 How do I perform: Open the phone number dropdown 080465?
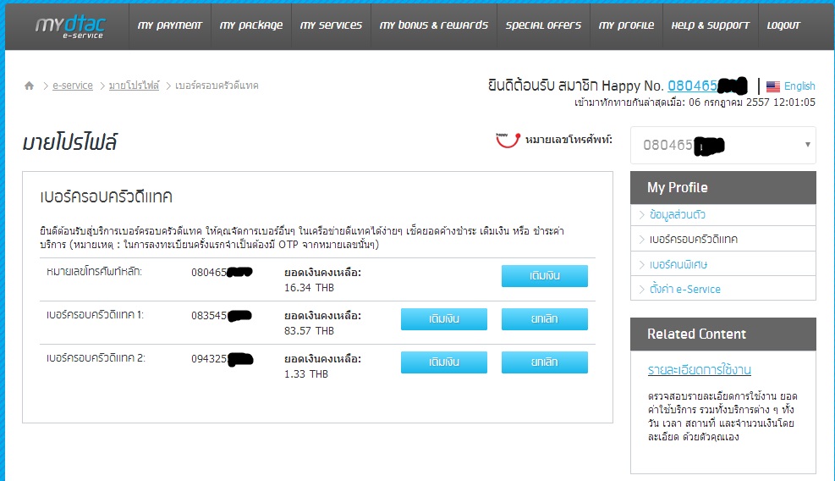(722, 145)
